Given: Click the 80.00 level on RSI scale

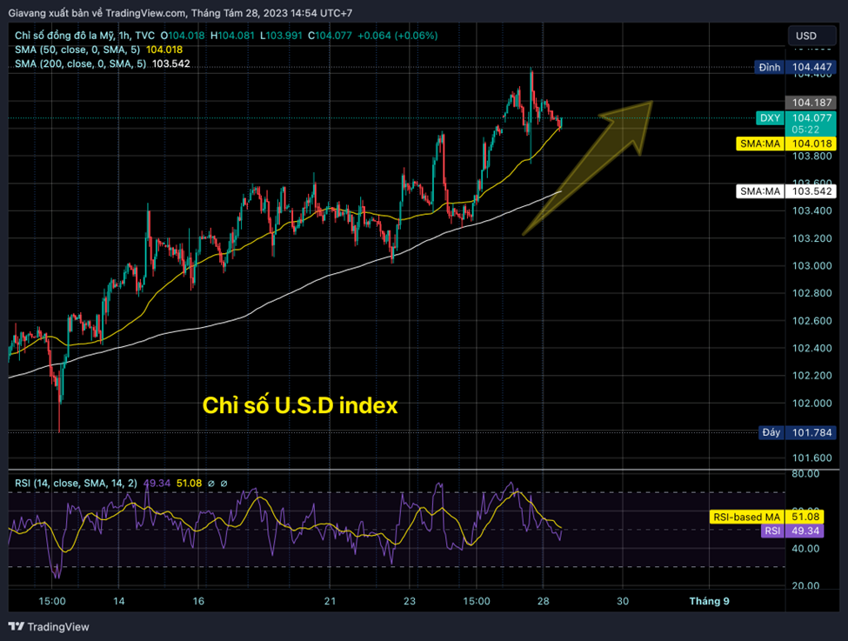Looking at the screenshot, I should 806,474.
